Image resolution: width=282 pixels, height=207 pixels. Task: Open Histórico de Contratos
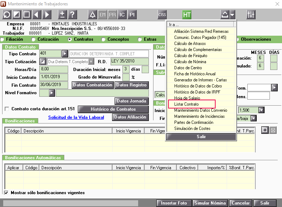(x=113, y=109)
